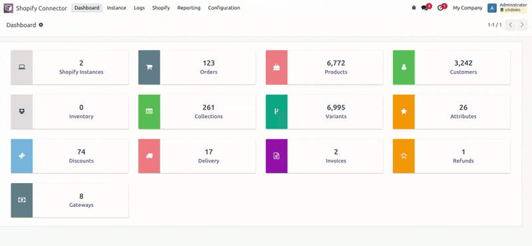532x246 pixels.
Task: Click the Inventory label
Action: coord(81,117)
